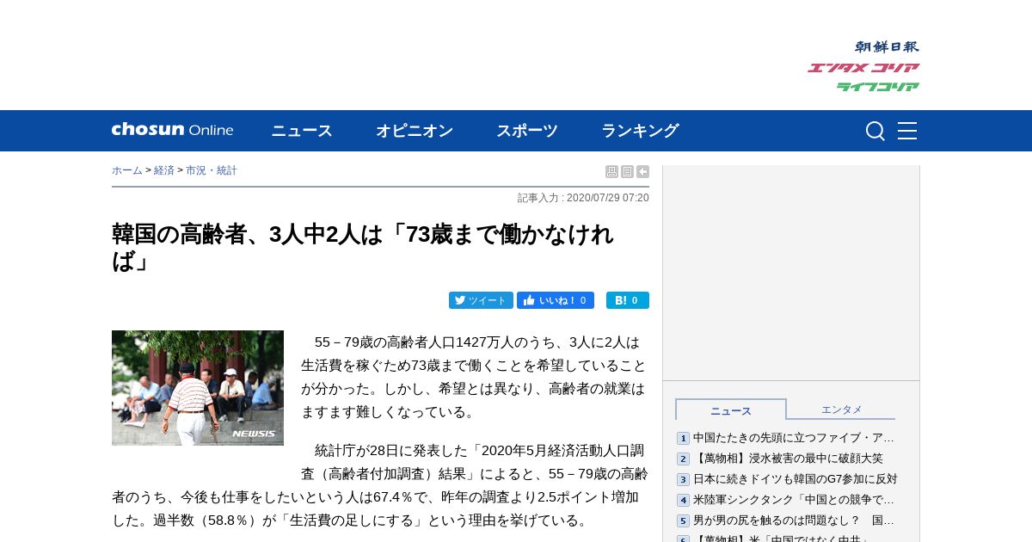Click the article list icon

627,171
